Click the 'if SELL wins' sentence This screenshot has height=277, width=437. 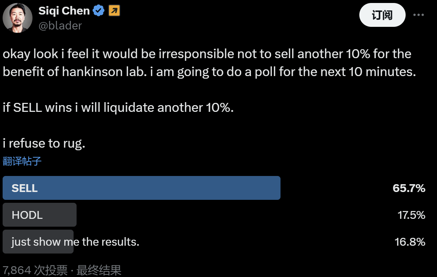coord(118,108)
